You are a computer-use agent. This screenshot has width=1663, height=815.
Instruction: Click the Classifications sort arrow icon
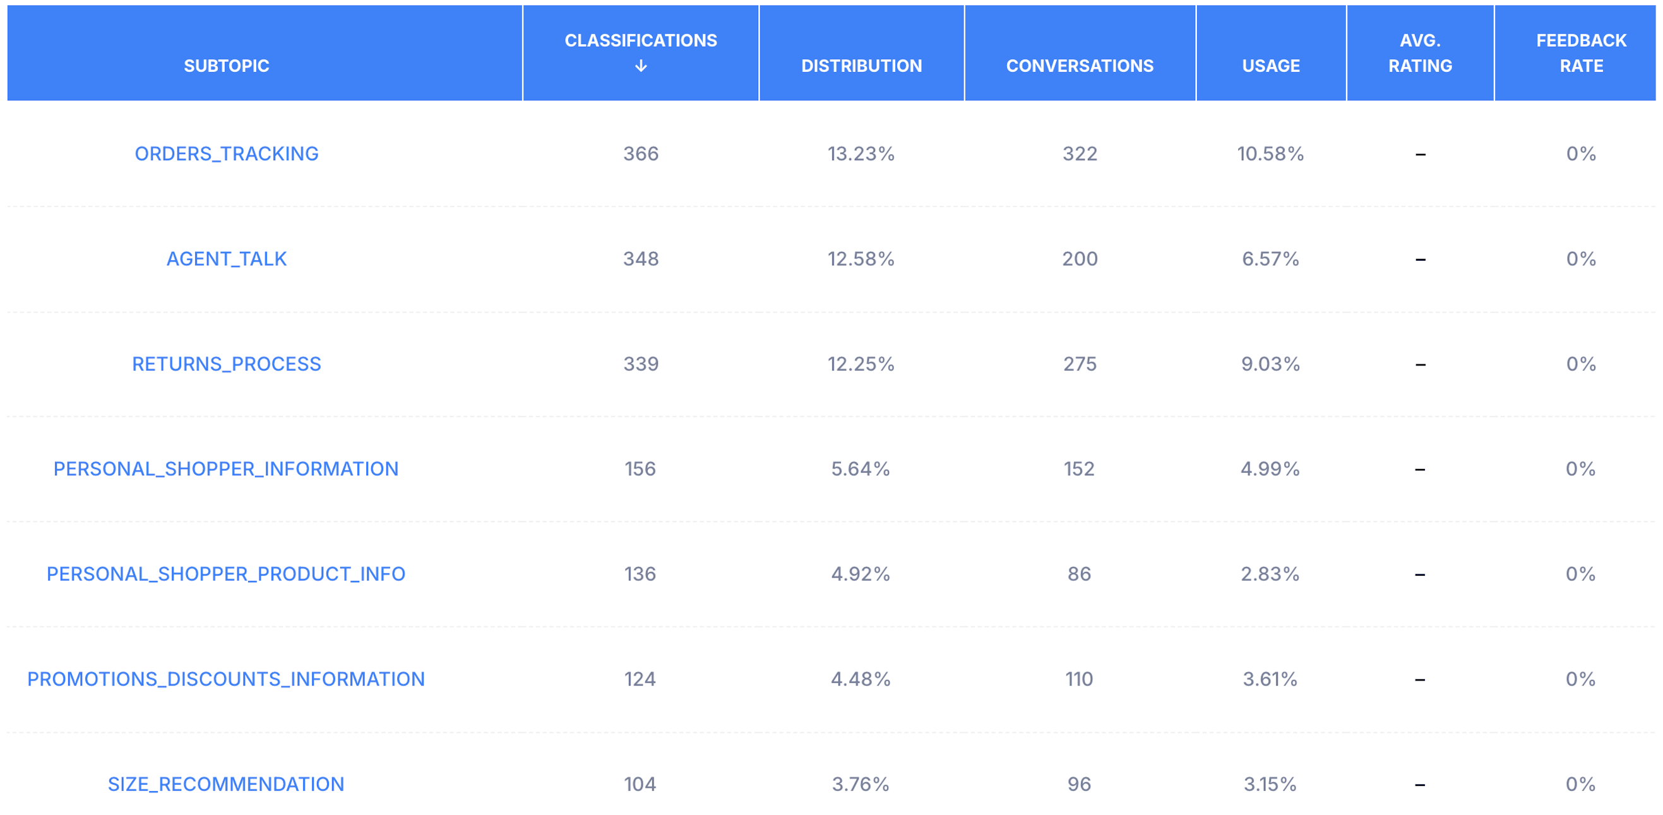[640, 66]
